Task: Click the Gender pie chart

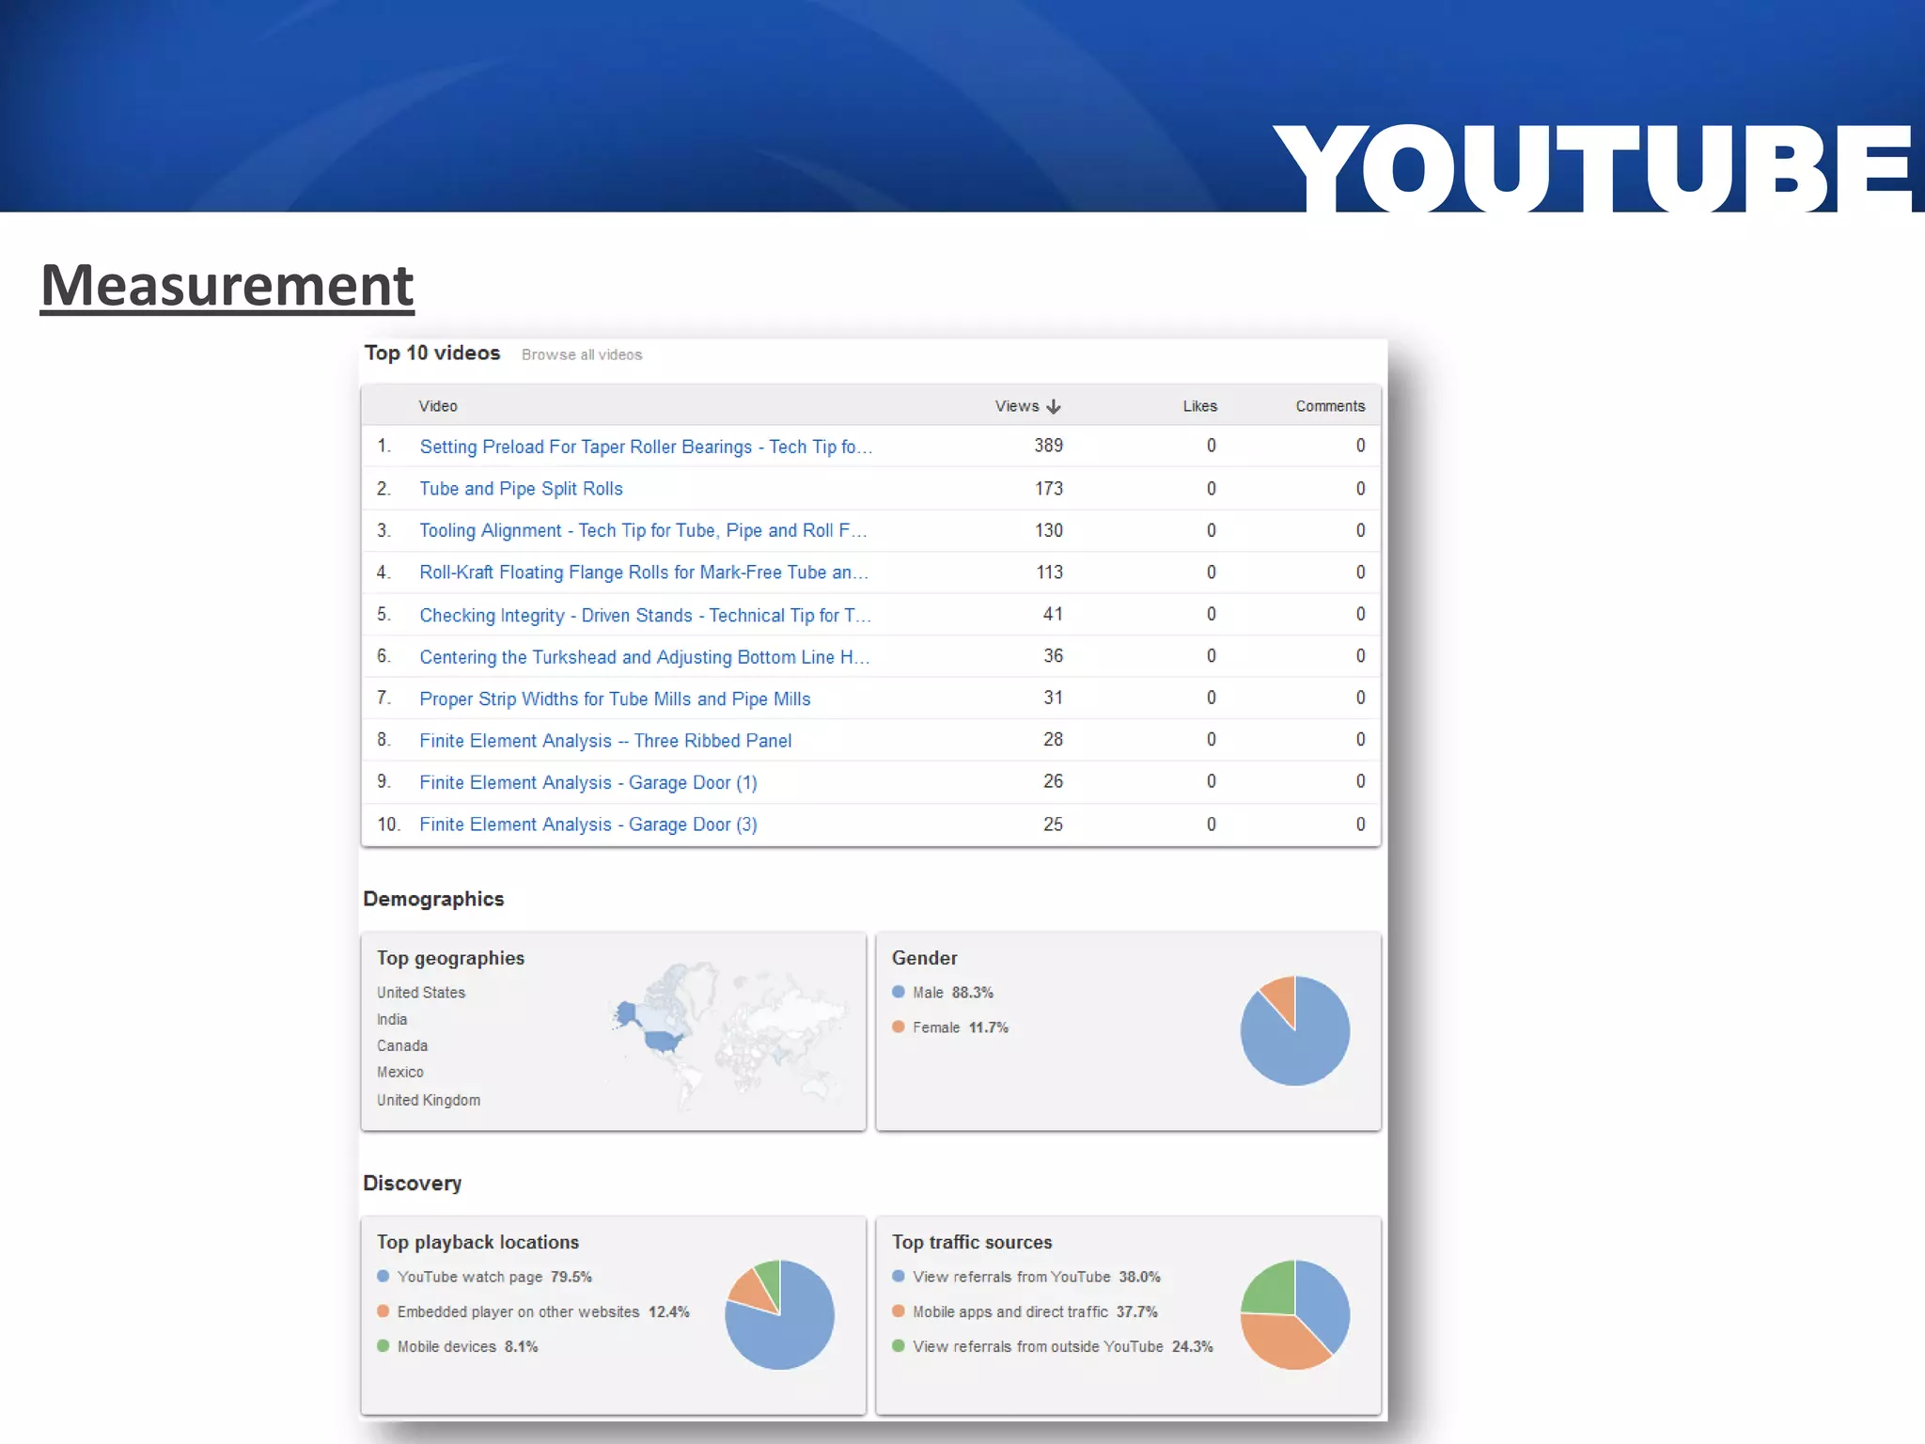Action: (1295, 1030)
